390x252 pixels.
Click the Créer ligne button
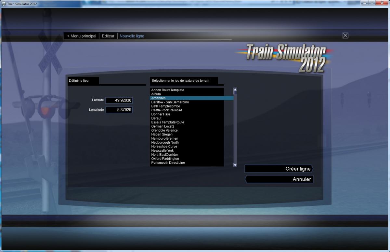(279, 169)
